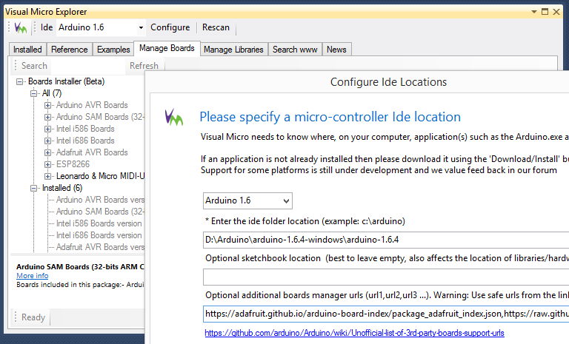The height and width of the screenshot is (344, 569).
Task: Open the Unofficial 3rd party boards urls link
Action: click(354, 333)
